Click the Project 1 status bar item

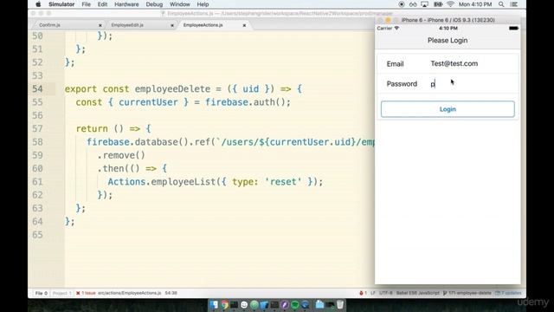61,293
